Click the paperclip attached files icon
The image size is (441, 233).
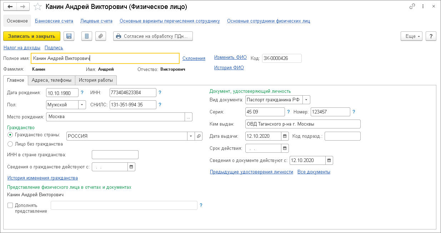101,36
